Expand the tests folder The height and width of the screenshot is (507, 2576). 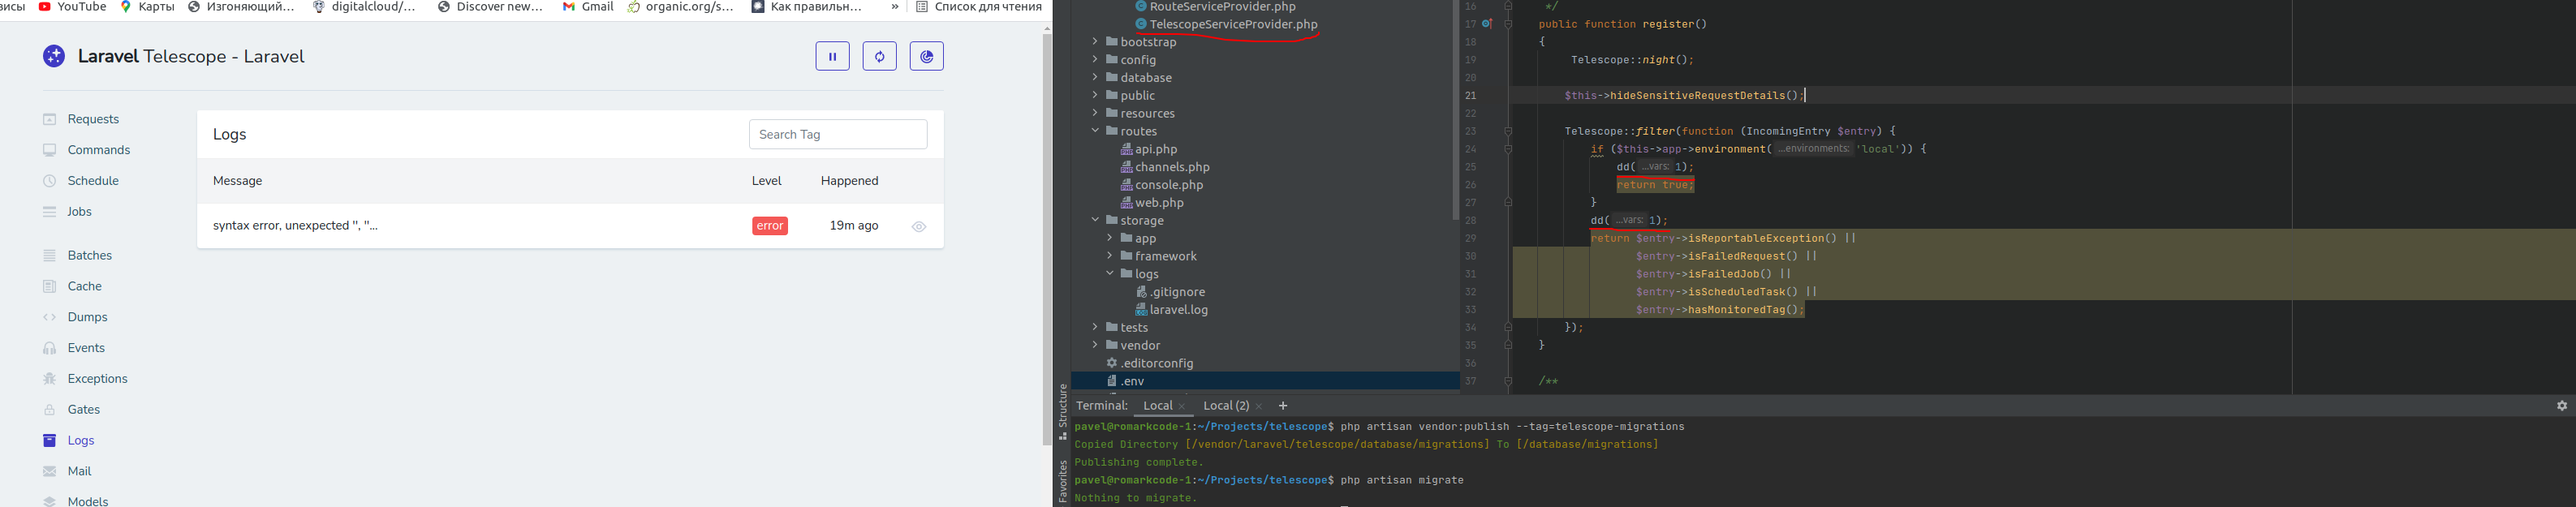click(1095, 327)
